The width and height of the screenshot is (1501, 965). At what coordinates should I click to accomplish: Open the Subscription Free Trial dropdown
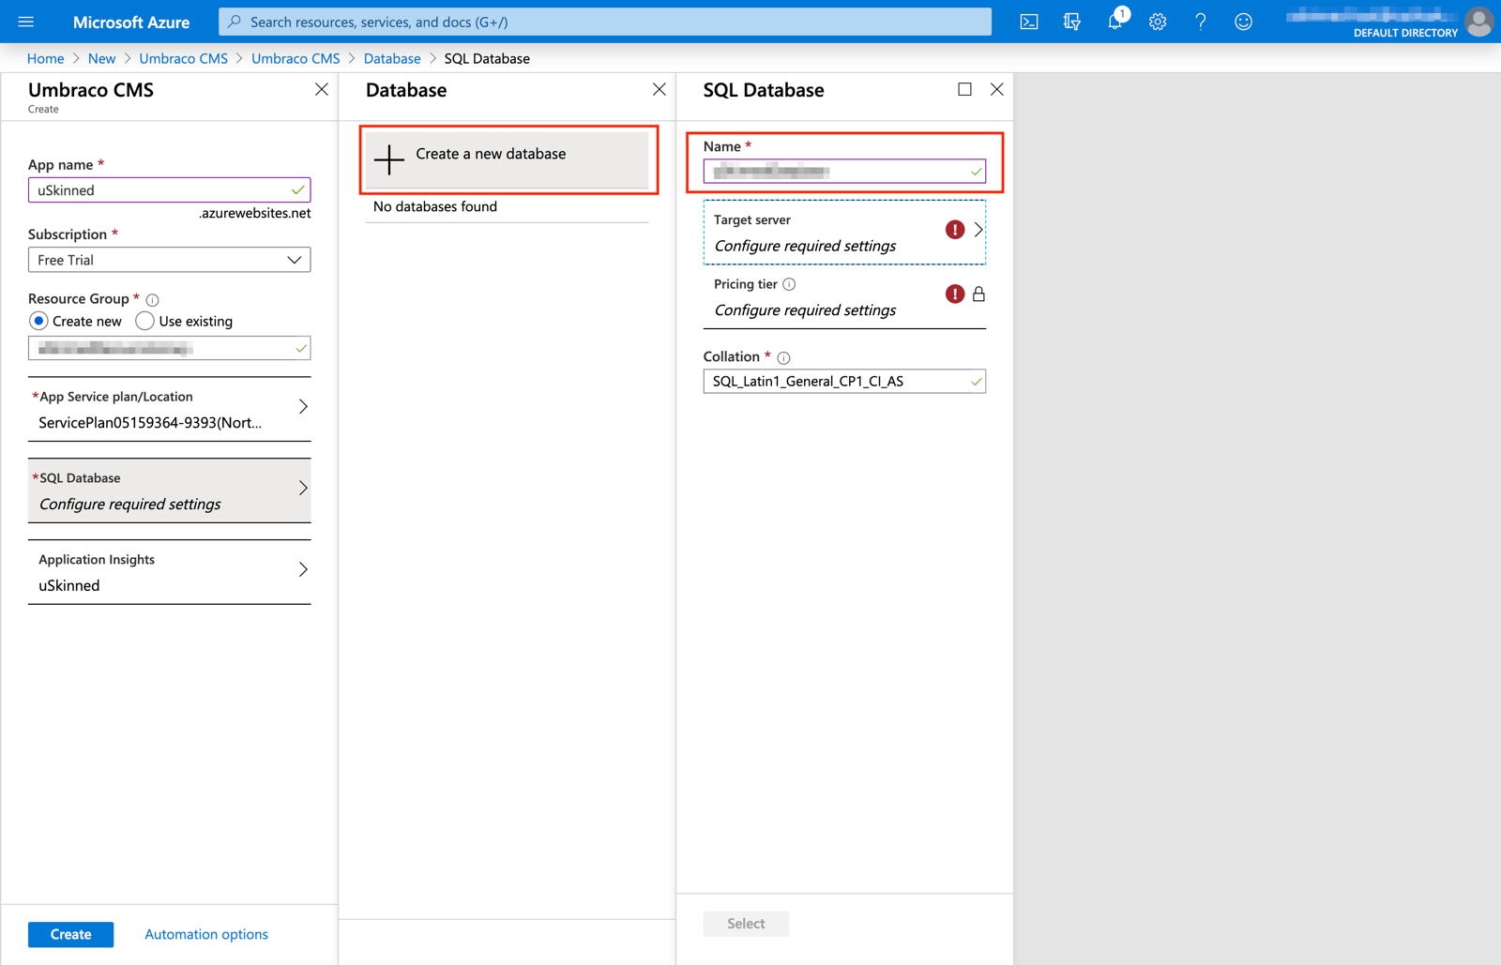coord(169,260)
